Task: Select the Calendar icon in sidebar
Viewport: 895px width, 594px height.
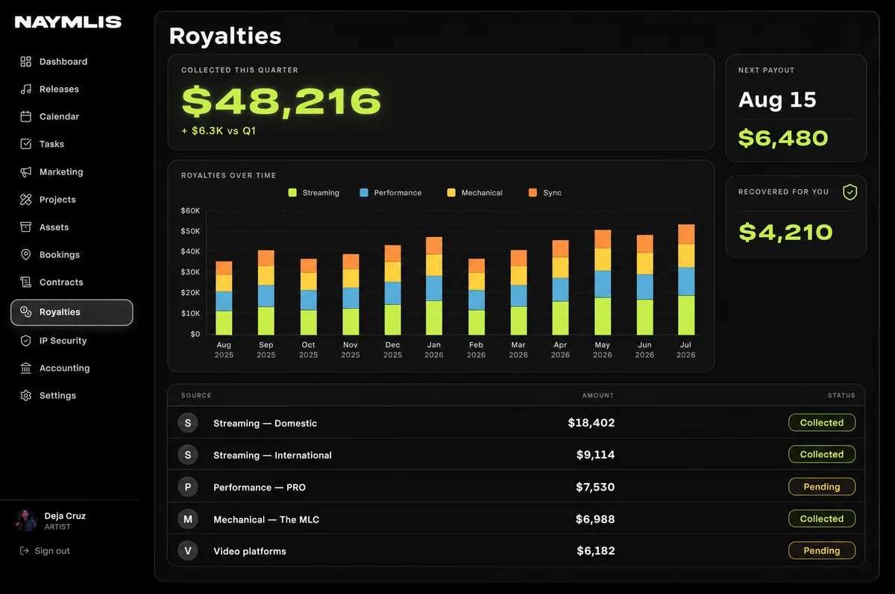Action: pyautogui.click(x=26, y=117)
